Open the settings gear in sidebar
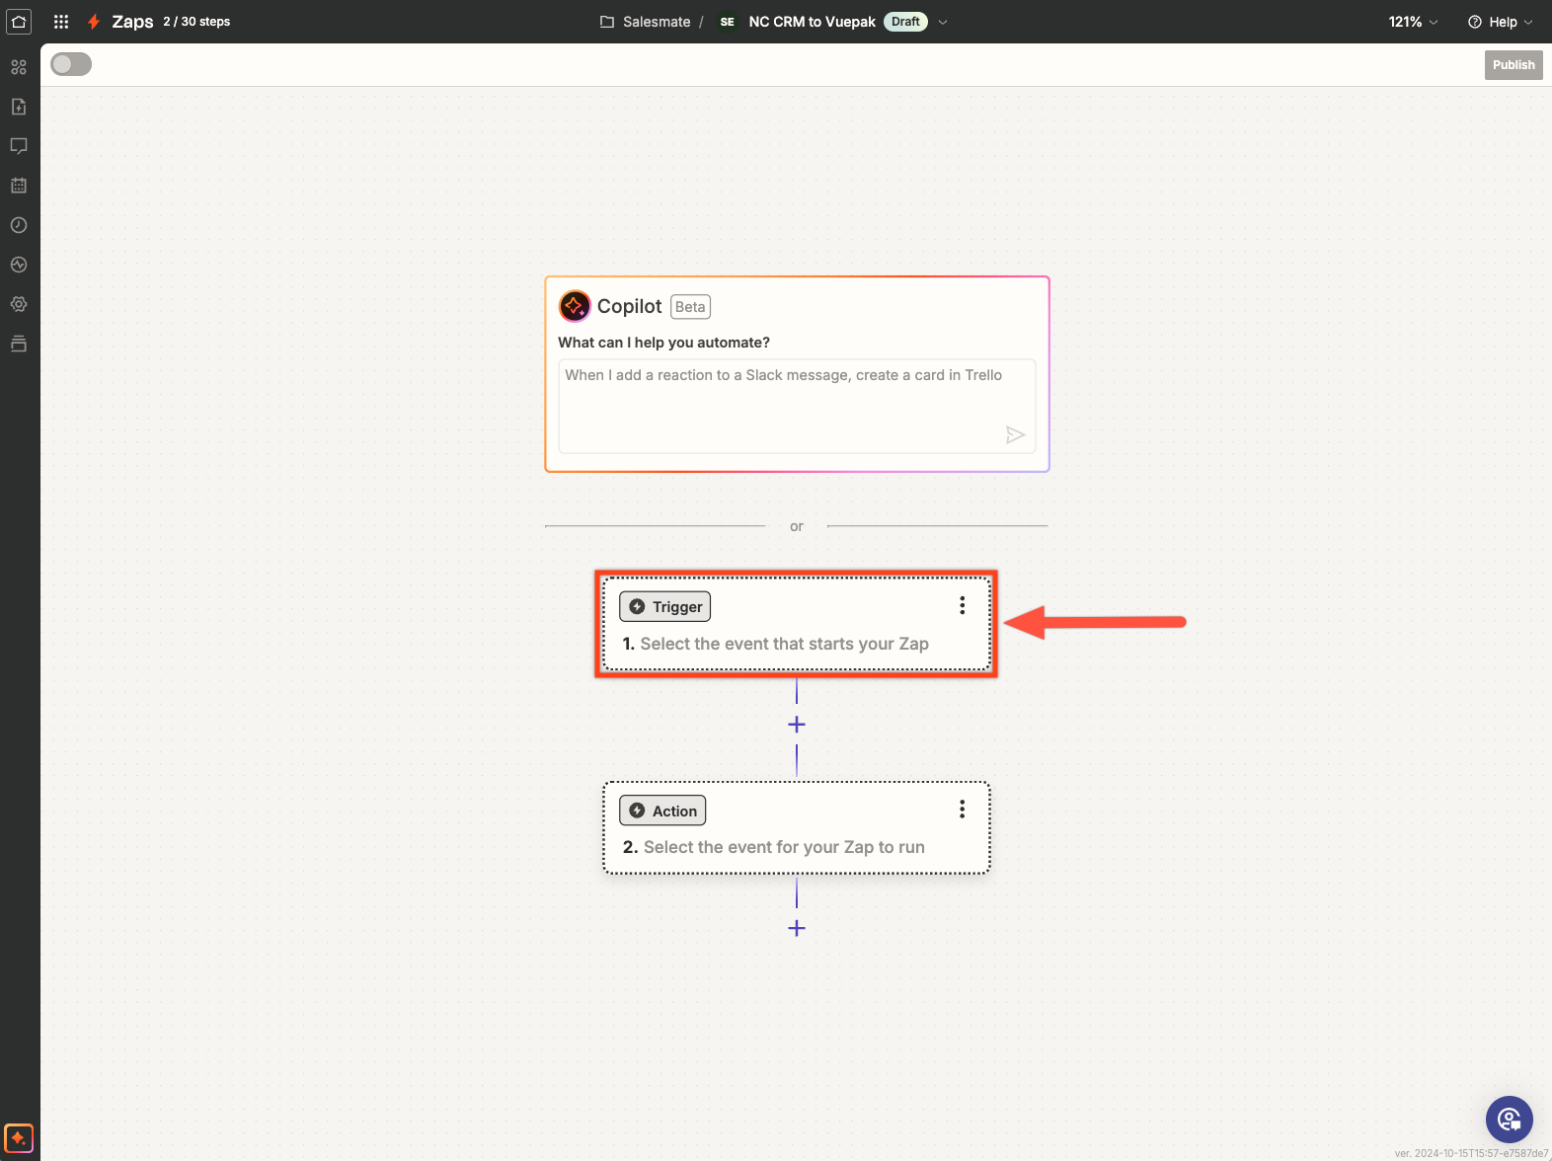 coord(19,304)
